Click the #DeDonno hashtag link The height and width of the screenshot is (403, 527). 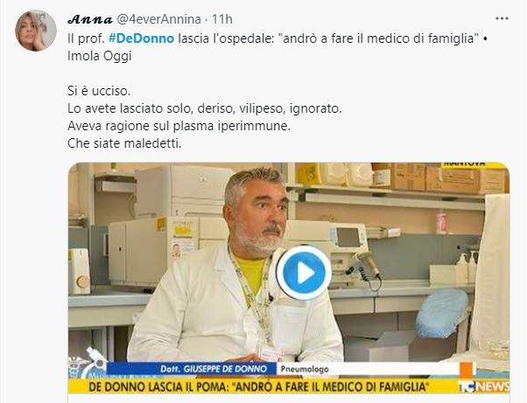(x=142, y=38)
